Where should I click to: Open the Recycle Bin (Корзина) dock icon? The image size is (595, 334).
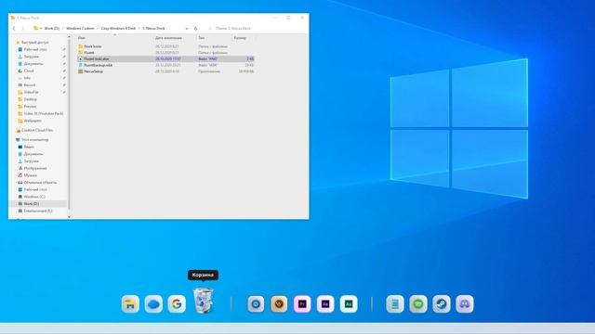(x=203, y=301)
